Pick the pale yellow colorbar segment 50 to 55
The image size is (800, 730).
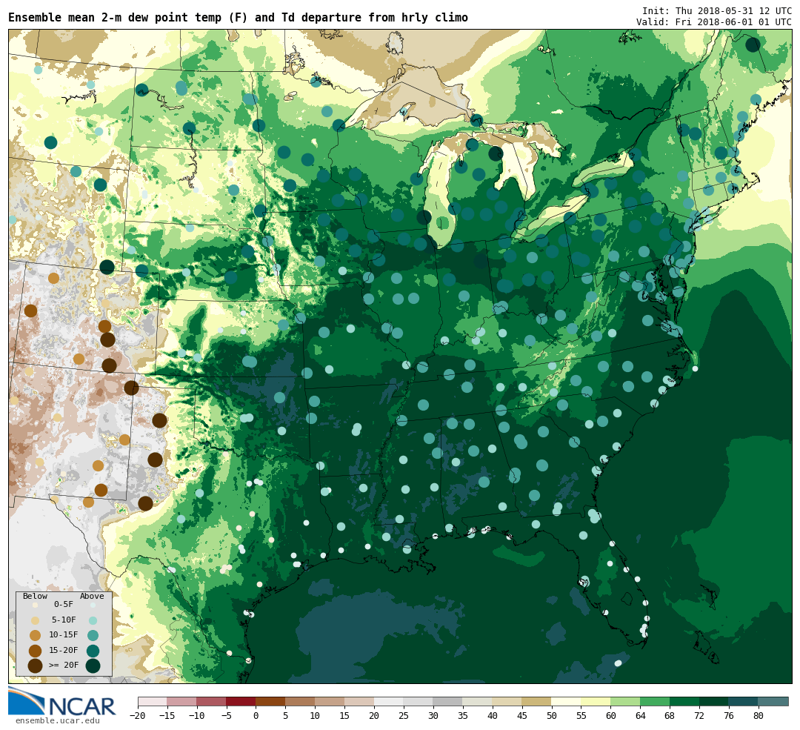click(567, 701)
